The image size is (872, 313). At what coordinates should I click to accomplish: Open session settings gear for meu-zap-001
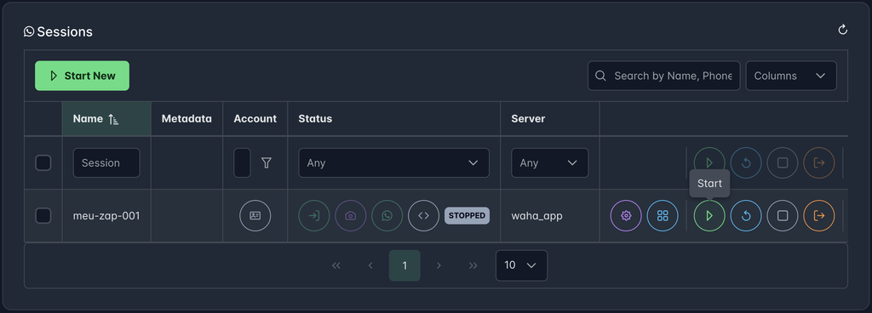626,216
